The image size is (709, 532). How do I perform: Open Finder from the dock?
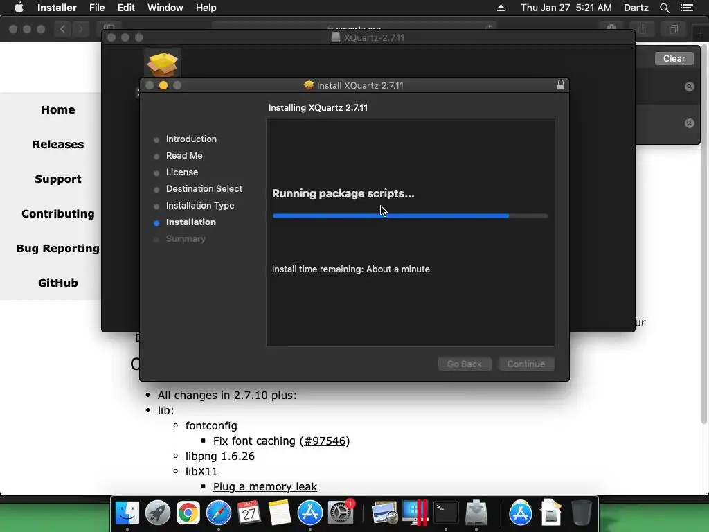click(127, 513)
